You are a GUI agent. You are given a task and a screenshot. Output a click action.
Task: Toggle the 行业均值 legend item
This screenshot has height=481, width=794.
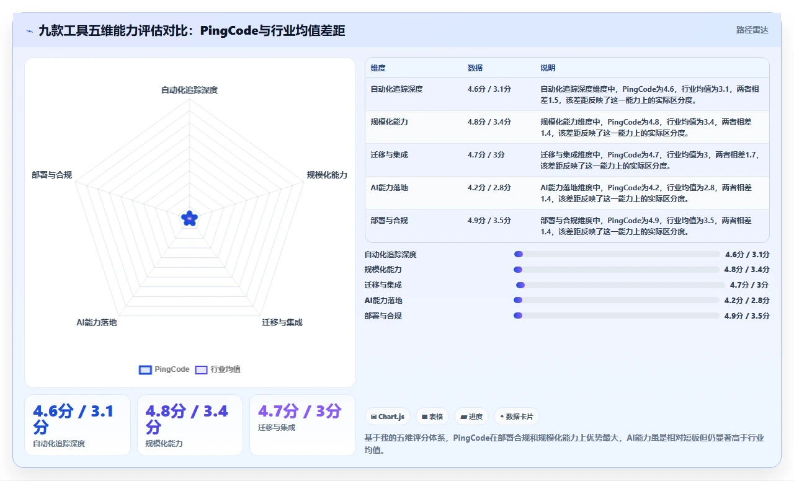218,369
